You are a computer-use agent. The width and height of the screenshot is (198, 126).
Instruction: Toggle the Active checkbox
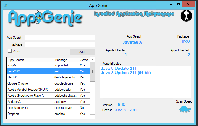[10, 51]
